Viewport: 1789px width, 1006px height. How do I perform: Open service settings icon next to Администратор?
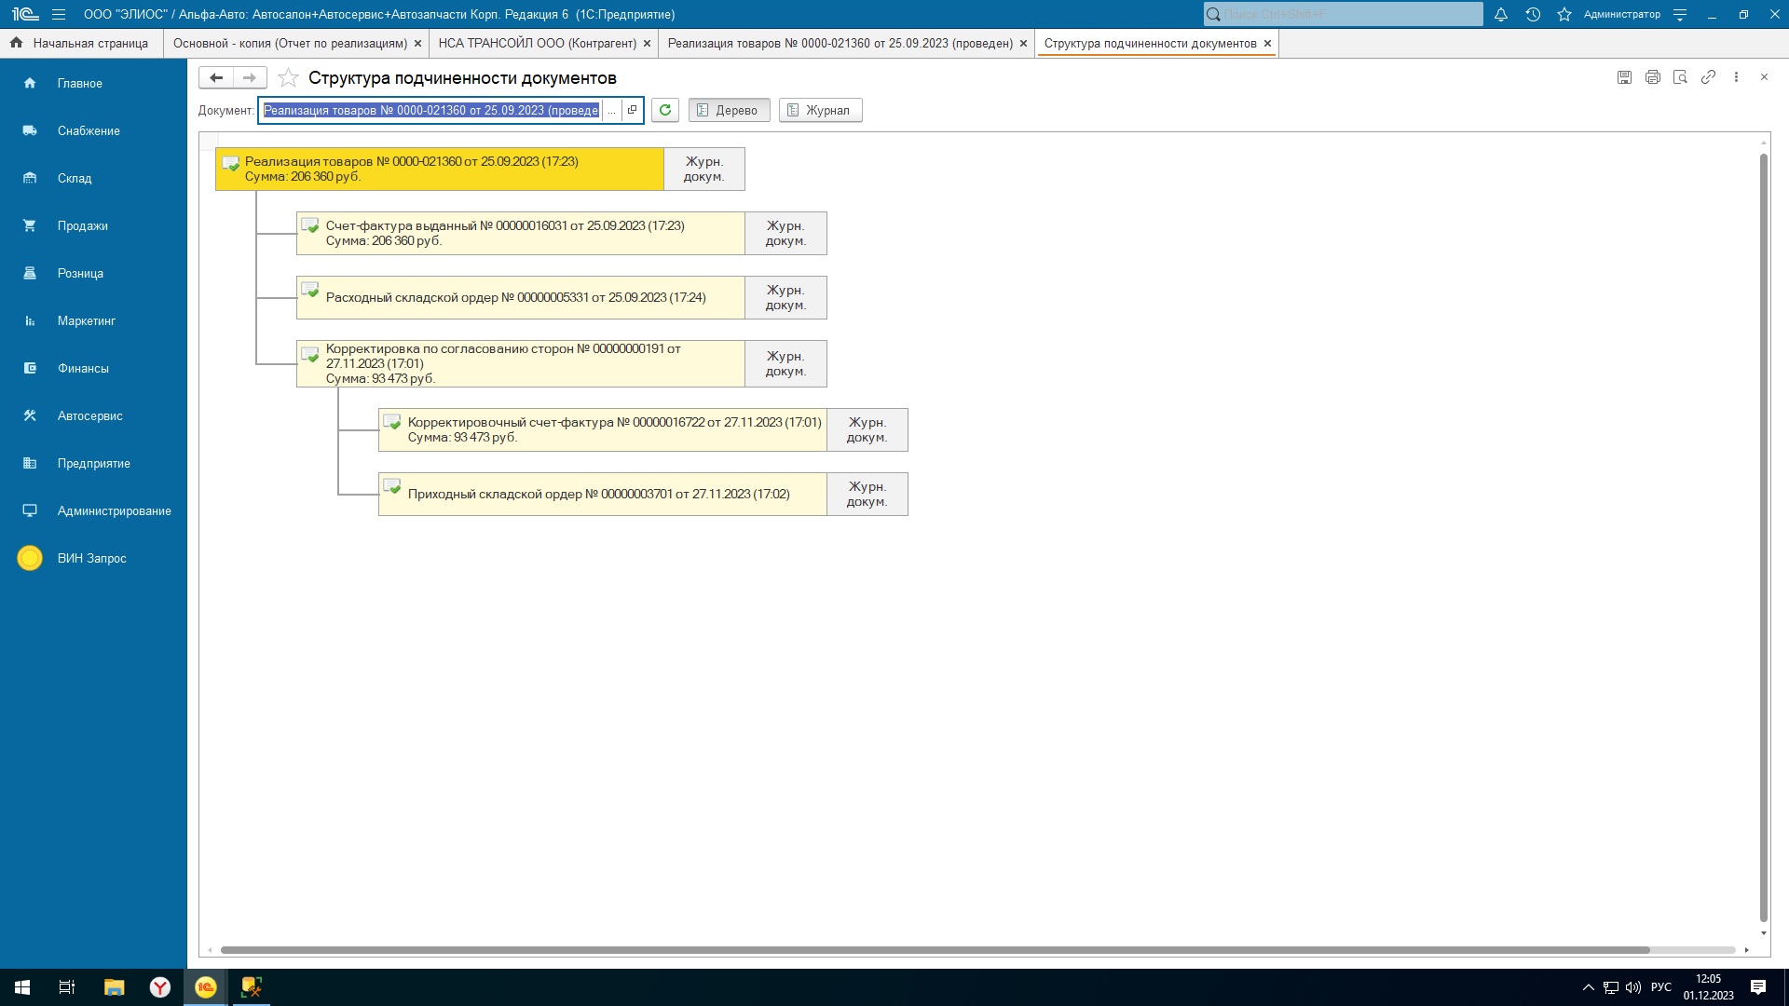tap(1680, 14)
